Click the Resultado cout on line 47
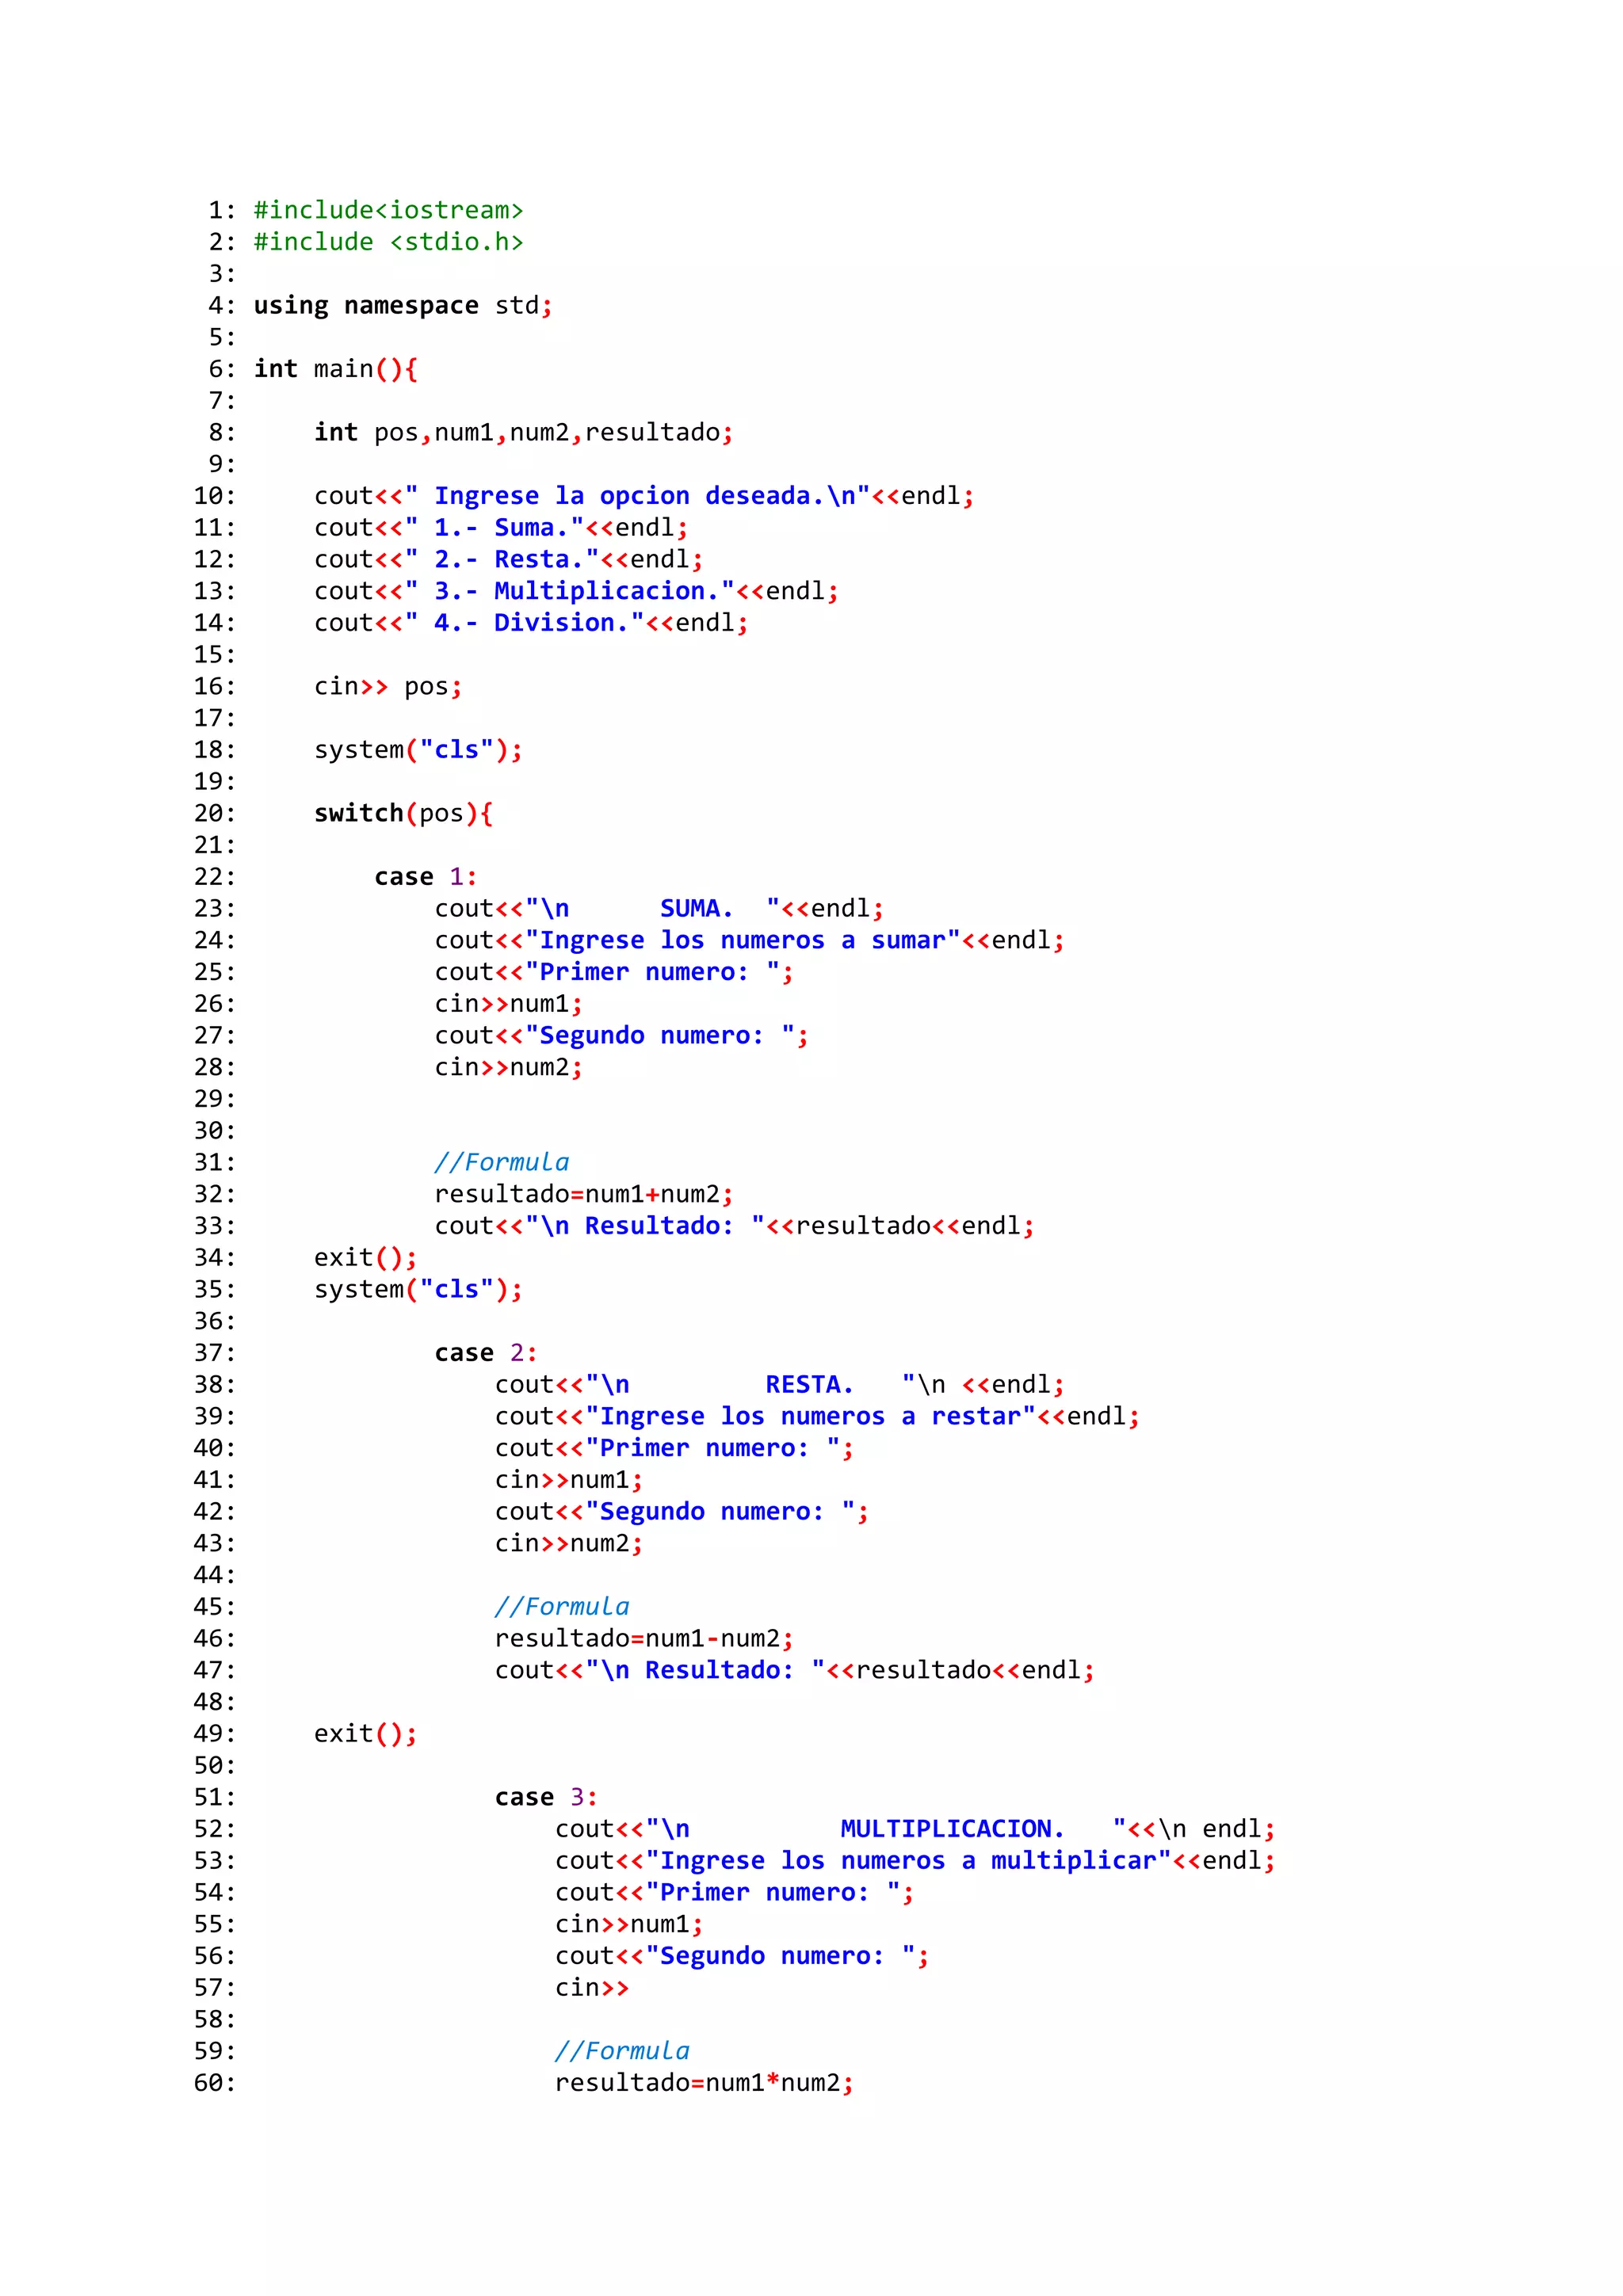 tap(795, 1671)
